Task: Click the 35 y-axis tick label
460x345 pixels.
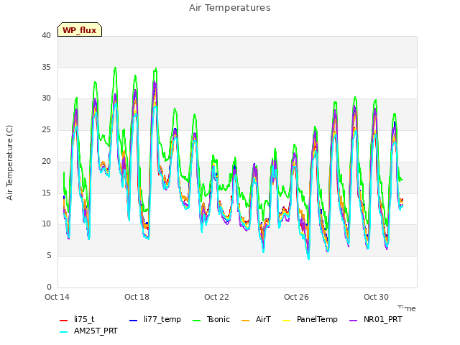Action: (46, 67)
